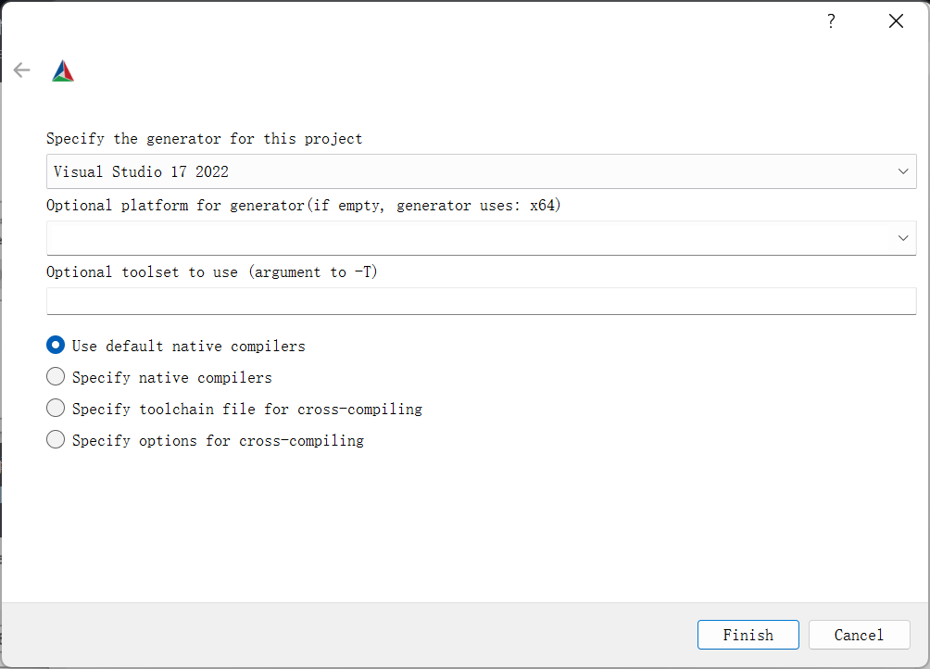This screenshot has width=930, height=669.
Task: Open help with the question mark button
Action: 831,21
